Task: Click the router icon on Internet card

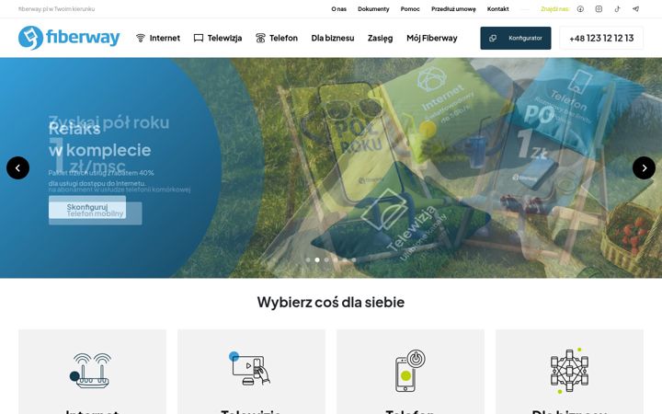Action: [x=90, y=371]
